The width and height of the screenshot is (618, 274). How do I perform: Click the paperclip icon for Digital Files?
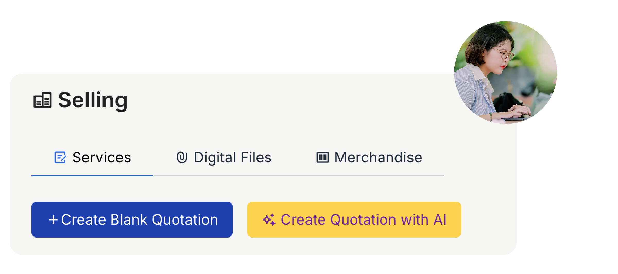tap(182, 158)
